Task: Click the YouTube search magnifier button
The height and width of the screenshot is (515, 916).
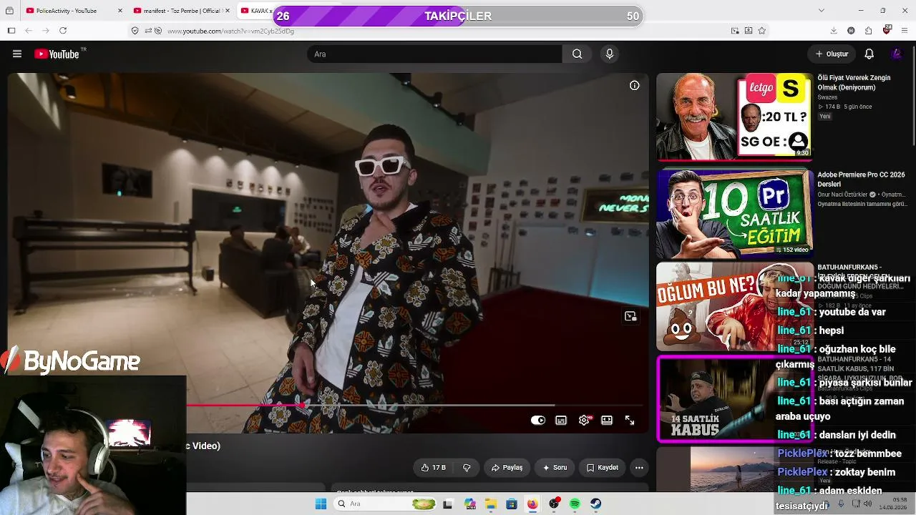Action: 577,54
